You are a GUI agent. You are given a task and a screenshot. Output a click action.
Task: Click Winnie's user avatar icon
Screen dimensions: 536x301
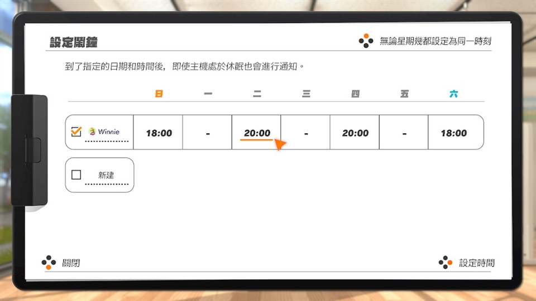point(92,132)
